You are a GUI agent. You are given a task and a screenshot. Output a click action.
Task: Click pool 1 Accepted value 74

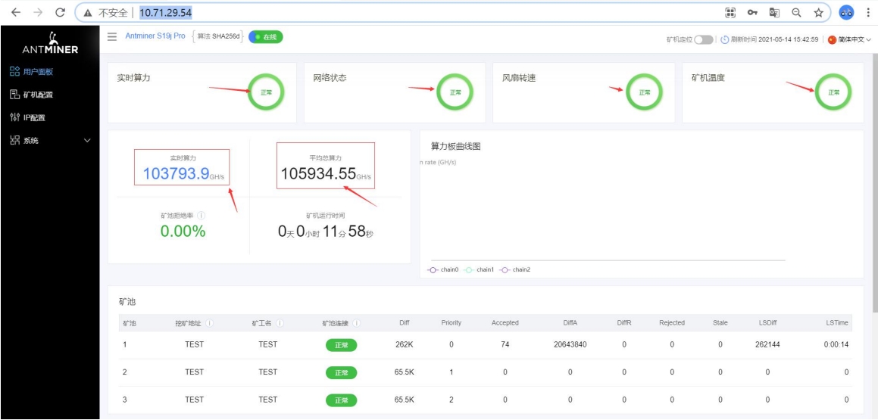(505, 344)
